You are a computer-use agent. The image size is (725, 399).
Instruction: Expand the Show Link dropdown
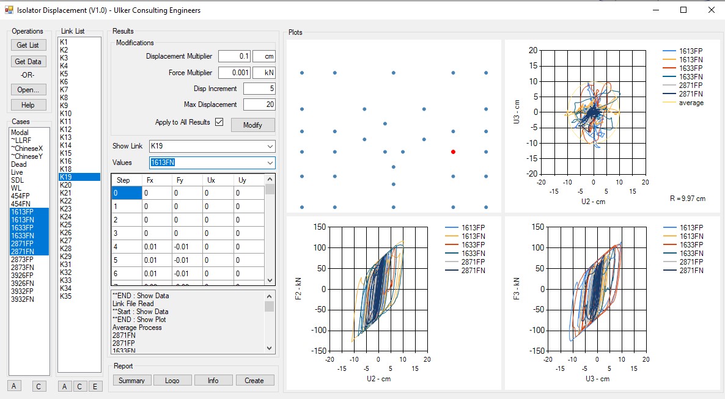270,146
